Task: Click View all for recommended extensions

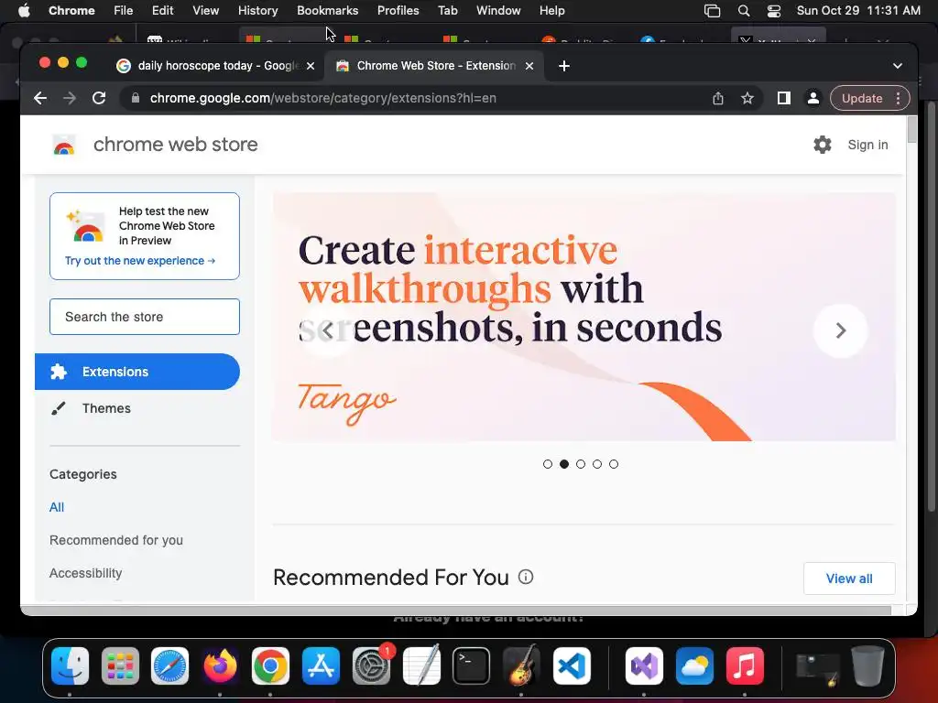Action: pyautogui.click(x=849, y=579)
